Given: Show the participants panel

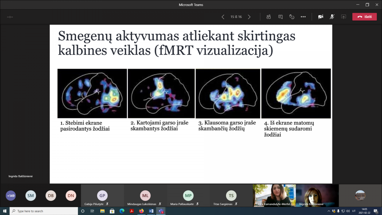Looking at the screenshot, I should [269, 17].
